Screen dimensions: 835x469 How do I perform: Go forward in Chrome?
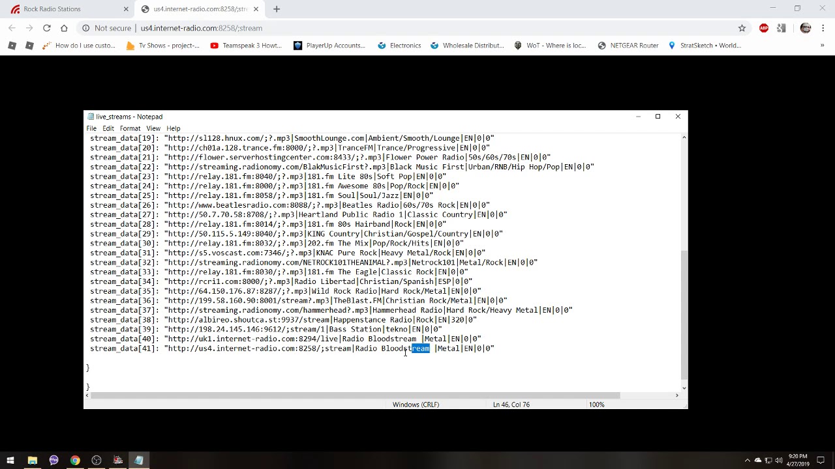tap(29, 28)
